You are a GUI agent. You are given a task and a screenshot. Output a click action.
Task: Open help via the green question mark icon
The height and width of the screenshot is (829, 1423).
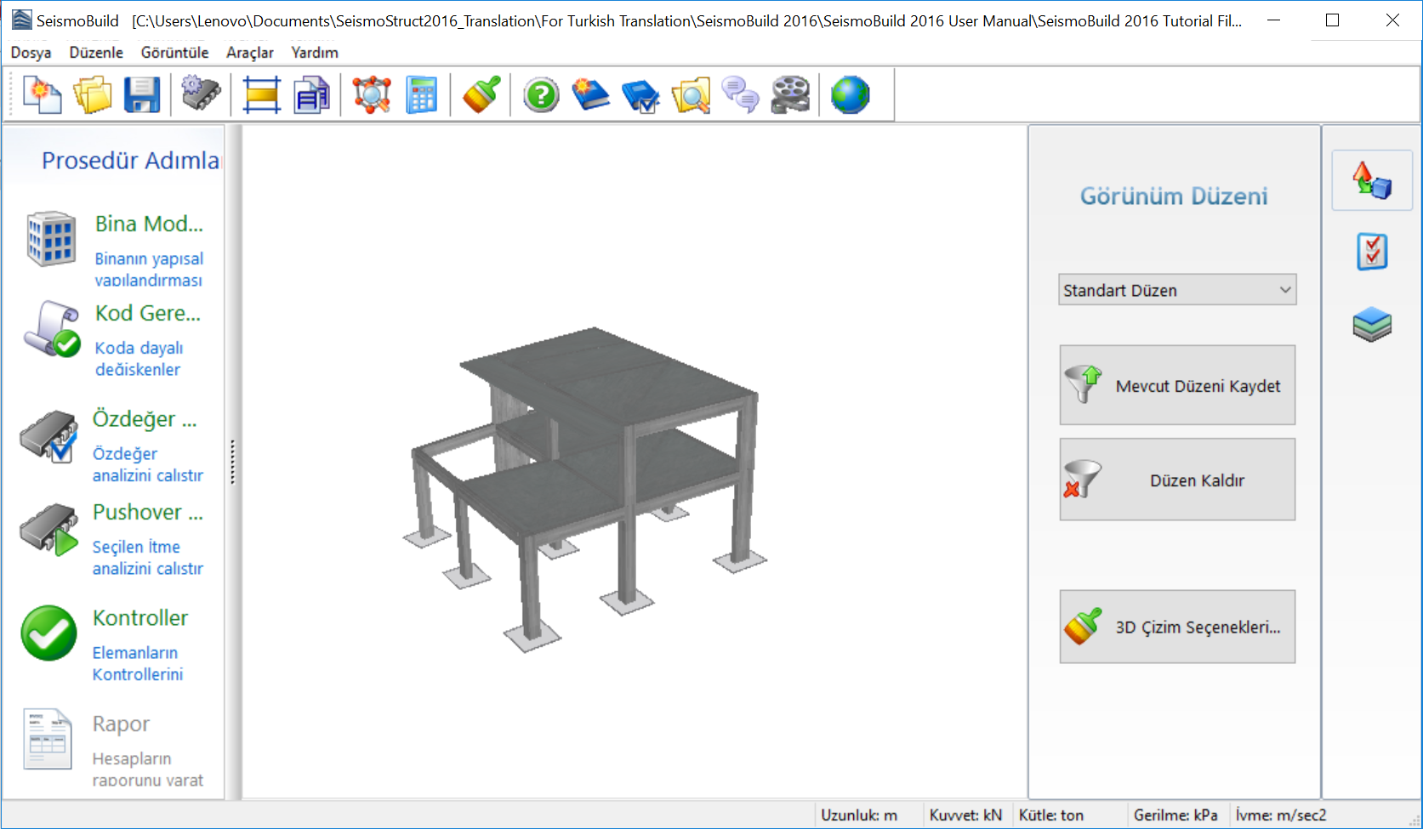click(x=541, y=94)
